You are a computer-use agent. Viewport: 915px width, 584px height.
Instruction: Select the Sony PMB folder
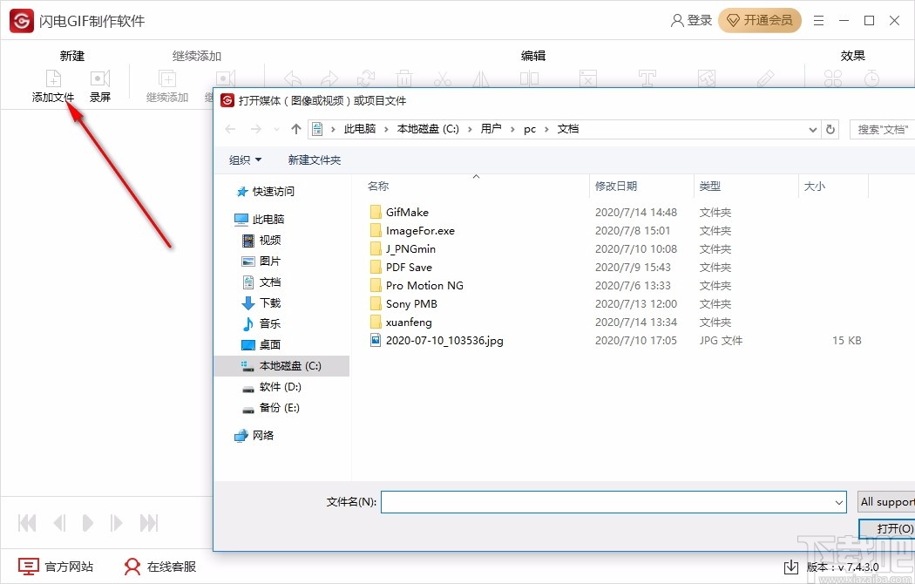pos(403,304)
